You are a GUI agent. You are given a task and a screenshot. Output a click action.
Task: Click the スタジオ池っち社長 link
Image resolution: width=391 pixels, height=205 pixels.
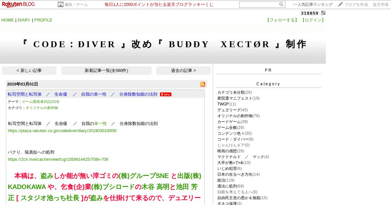click(x=50, y=198)
